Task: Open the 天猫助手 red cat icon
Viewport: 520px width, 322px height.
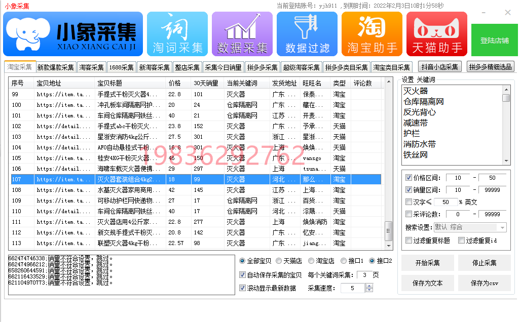Action: tap(437, 34)
